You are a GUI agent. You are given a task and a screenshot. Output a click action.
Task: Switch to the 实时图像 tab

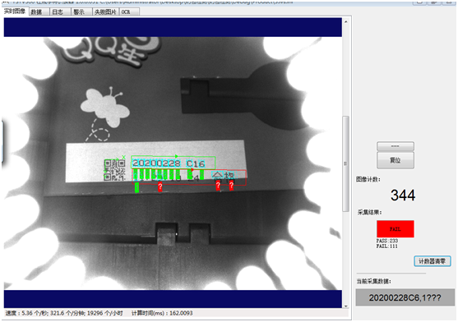point(15,11)
